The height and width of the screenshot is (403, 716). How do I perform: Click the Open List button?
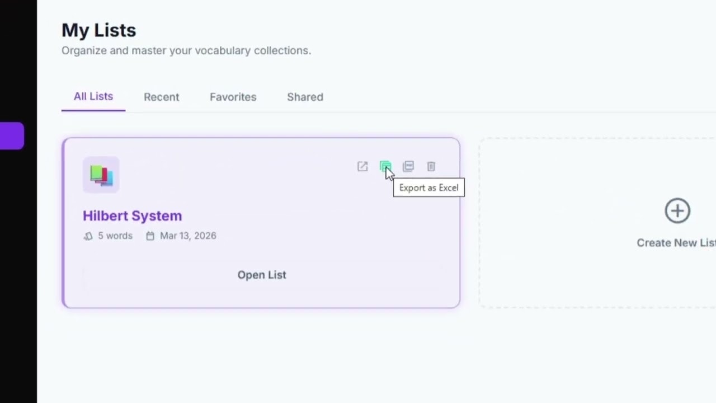pos(261,275)
